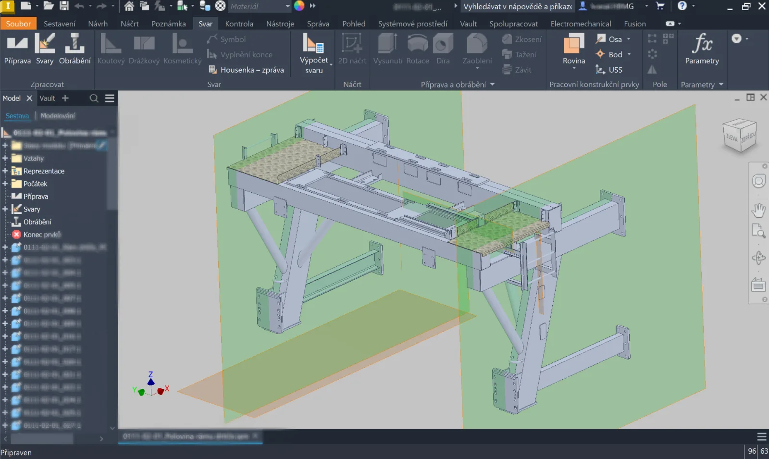Activate the Pan hand navigation tool
769x459 pixels.
tap(758, 210)
